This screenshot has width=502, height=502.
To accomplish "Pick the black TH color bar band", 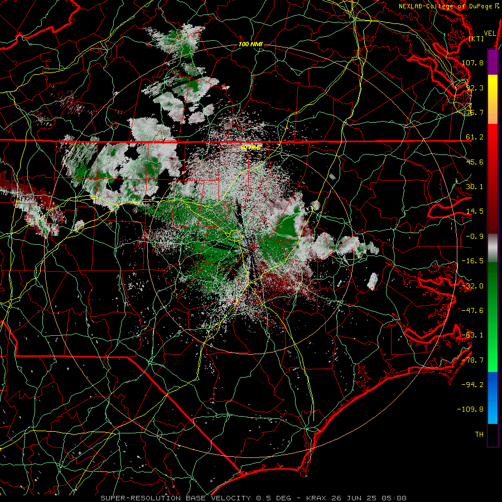I will (493, 435).
